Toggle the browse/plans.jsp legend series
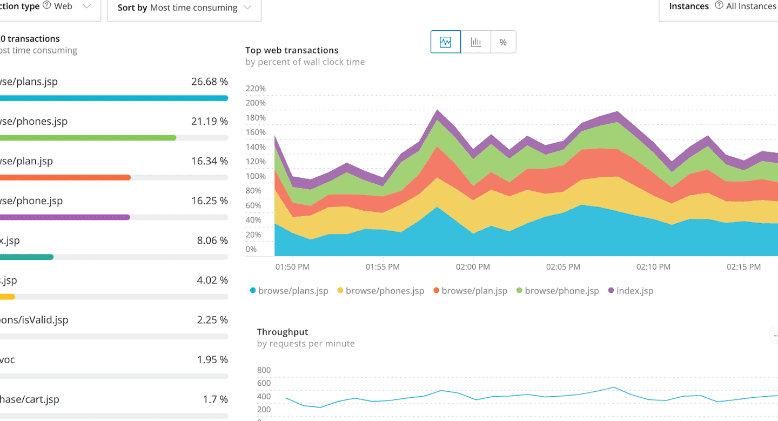 289,291
